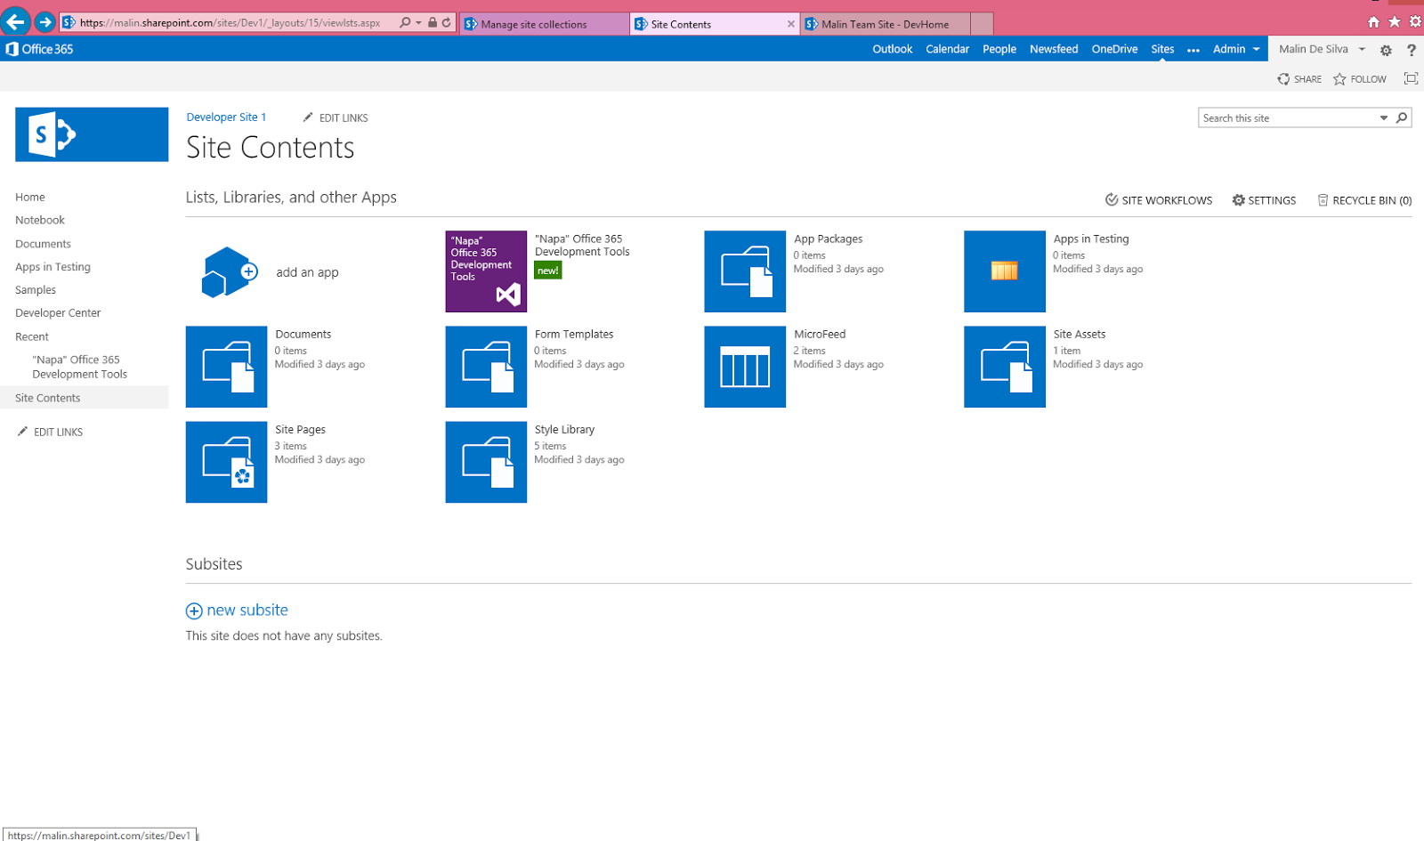This screenshot has width=1424, height=841.
Task: Go to Home in the left navigation
Action: 30,197
